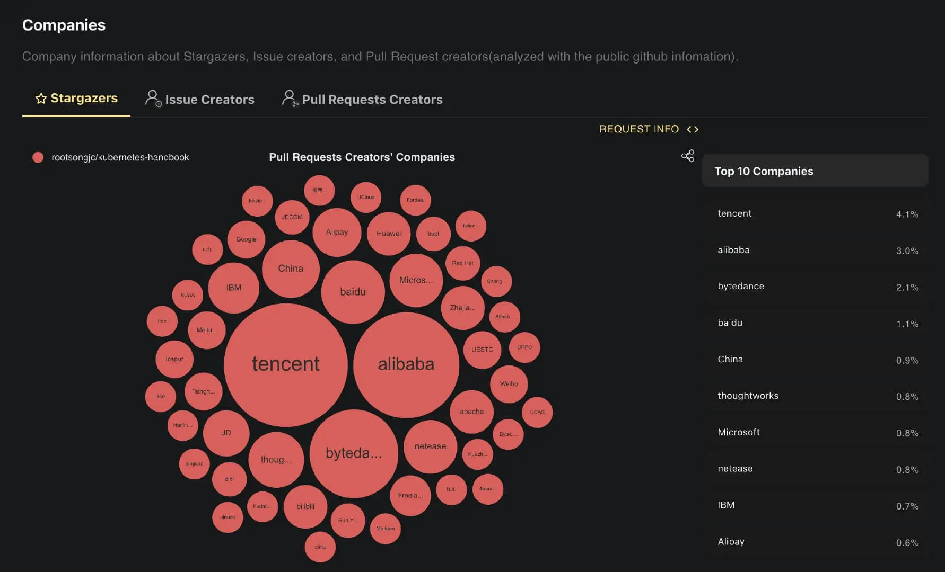Click the rootsongjc/kubernetes-handbook legend label
This screenshot has width=945, height=572.
pyautogui.click(x=120, y=157)
